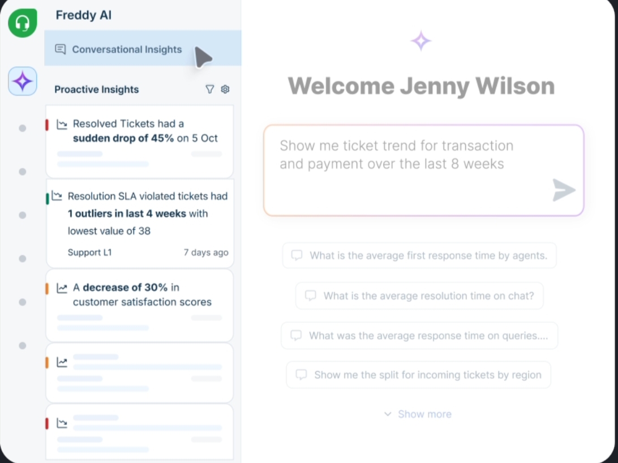Click the filter funnel in Proactive Insights
Image resolution: width=618 pixels, height=463 pixels.
[x=210, y=89]
